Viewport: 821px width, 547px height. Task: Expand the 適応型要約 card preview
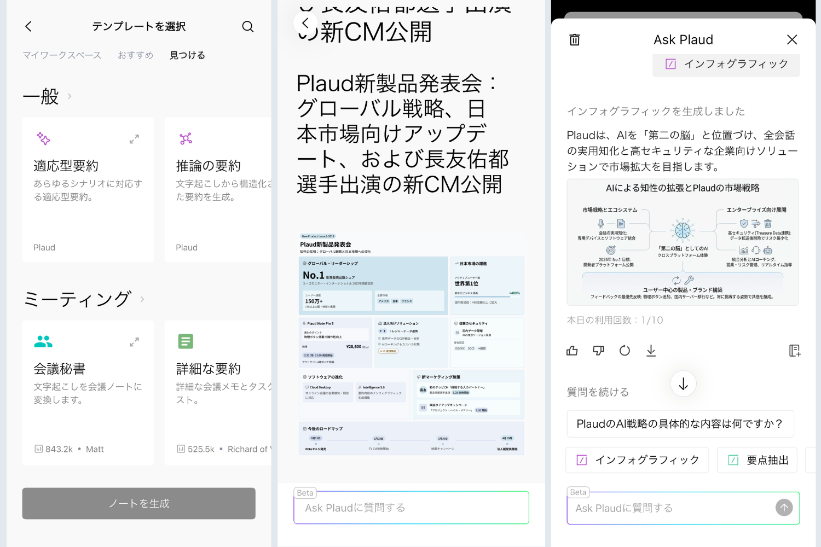(134, 139)
